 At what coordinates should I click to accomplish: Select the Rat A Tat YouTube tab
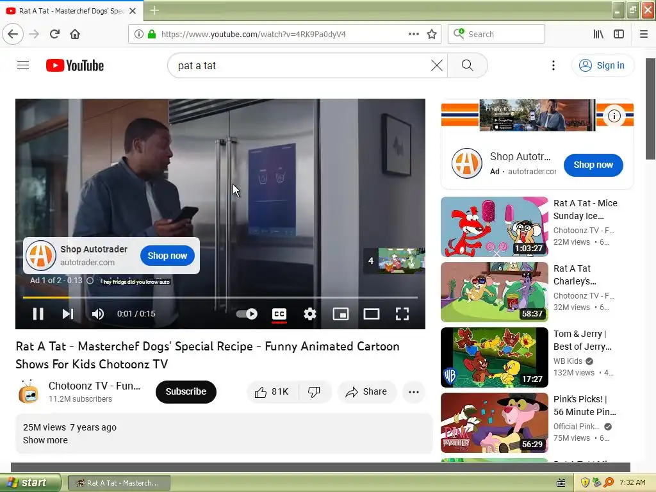click(x=72, y=11)
